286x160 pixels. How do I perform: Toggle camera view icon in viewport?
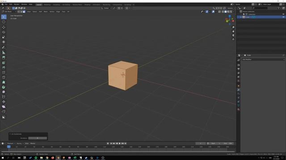point(233,36)
